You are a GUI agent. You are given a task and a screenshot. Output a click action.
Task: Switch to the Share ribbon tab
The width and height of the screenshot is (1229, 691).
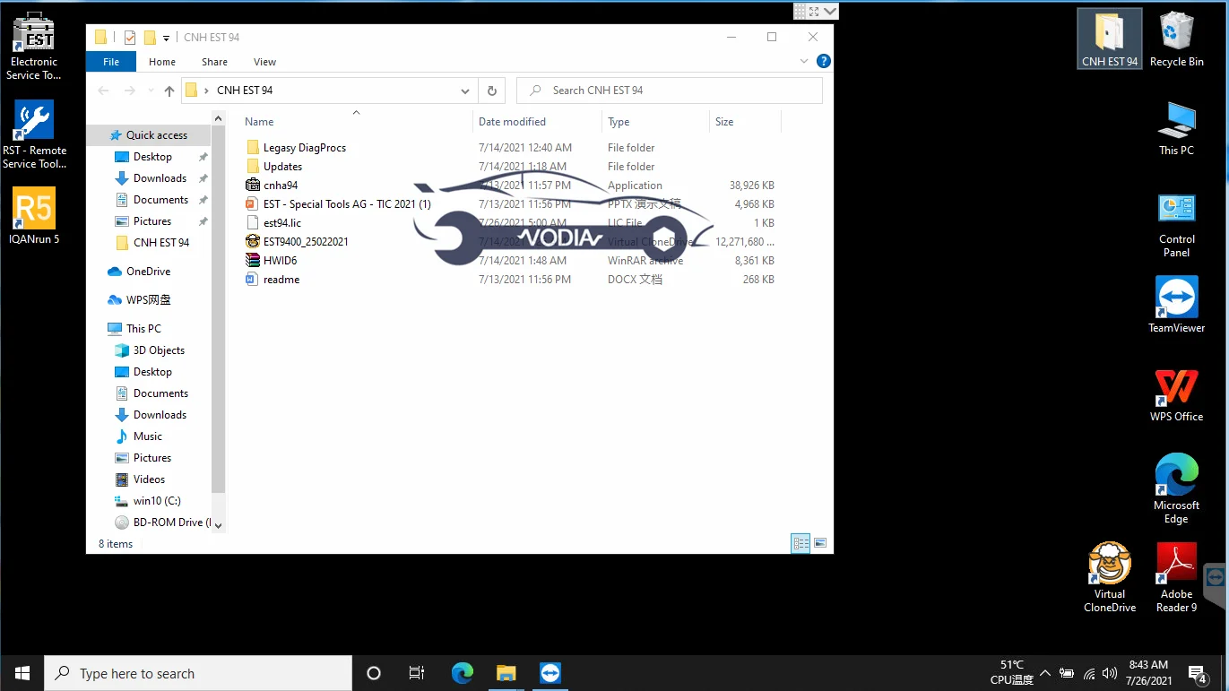214,62
